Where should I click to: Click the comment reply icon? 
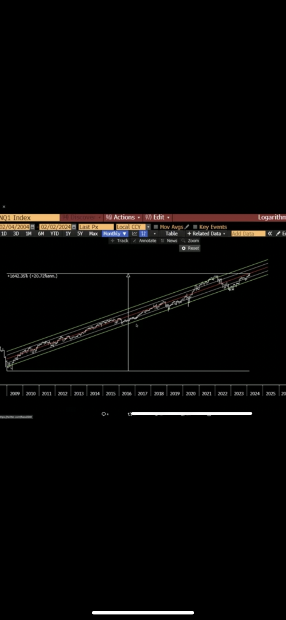[x=104, y=414]
